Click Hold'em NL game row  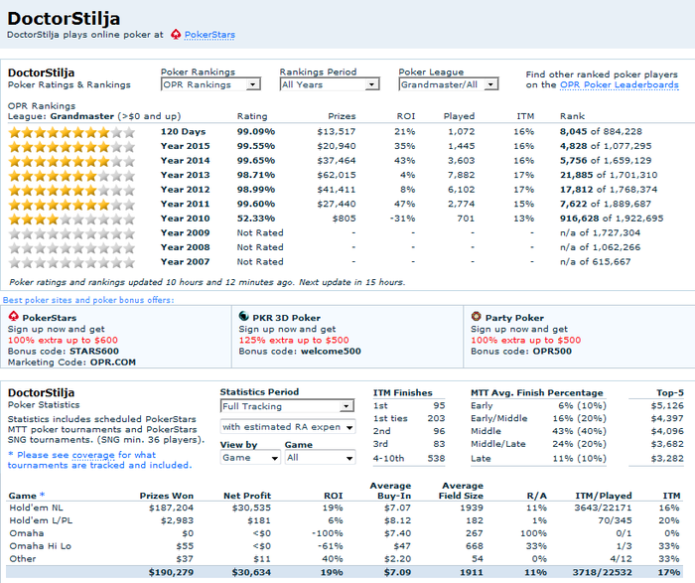(344, 508)
